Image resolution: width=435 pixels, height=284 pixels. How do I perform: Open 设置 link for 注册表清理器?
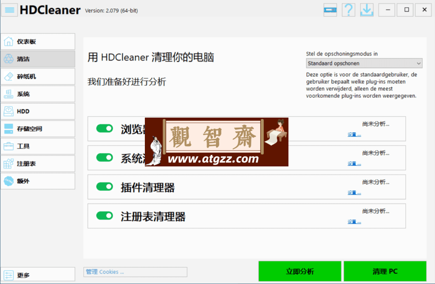click(x=354, y=222)
